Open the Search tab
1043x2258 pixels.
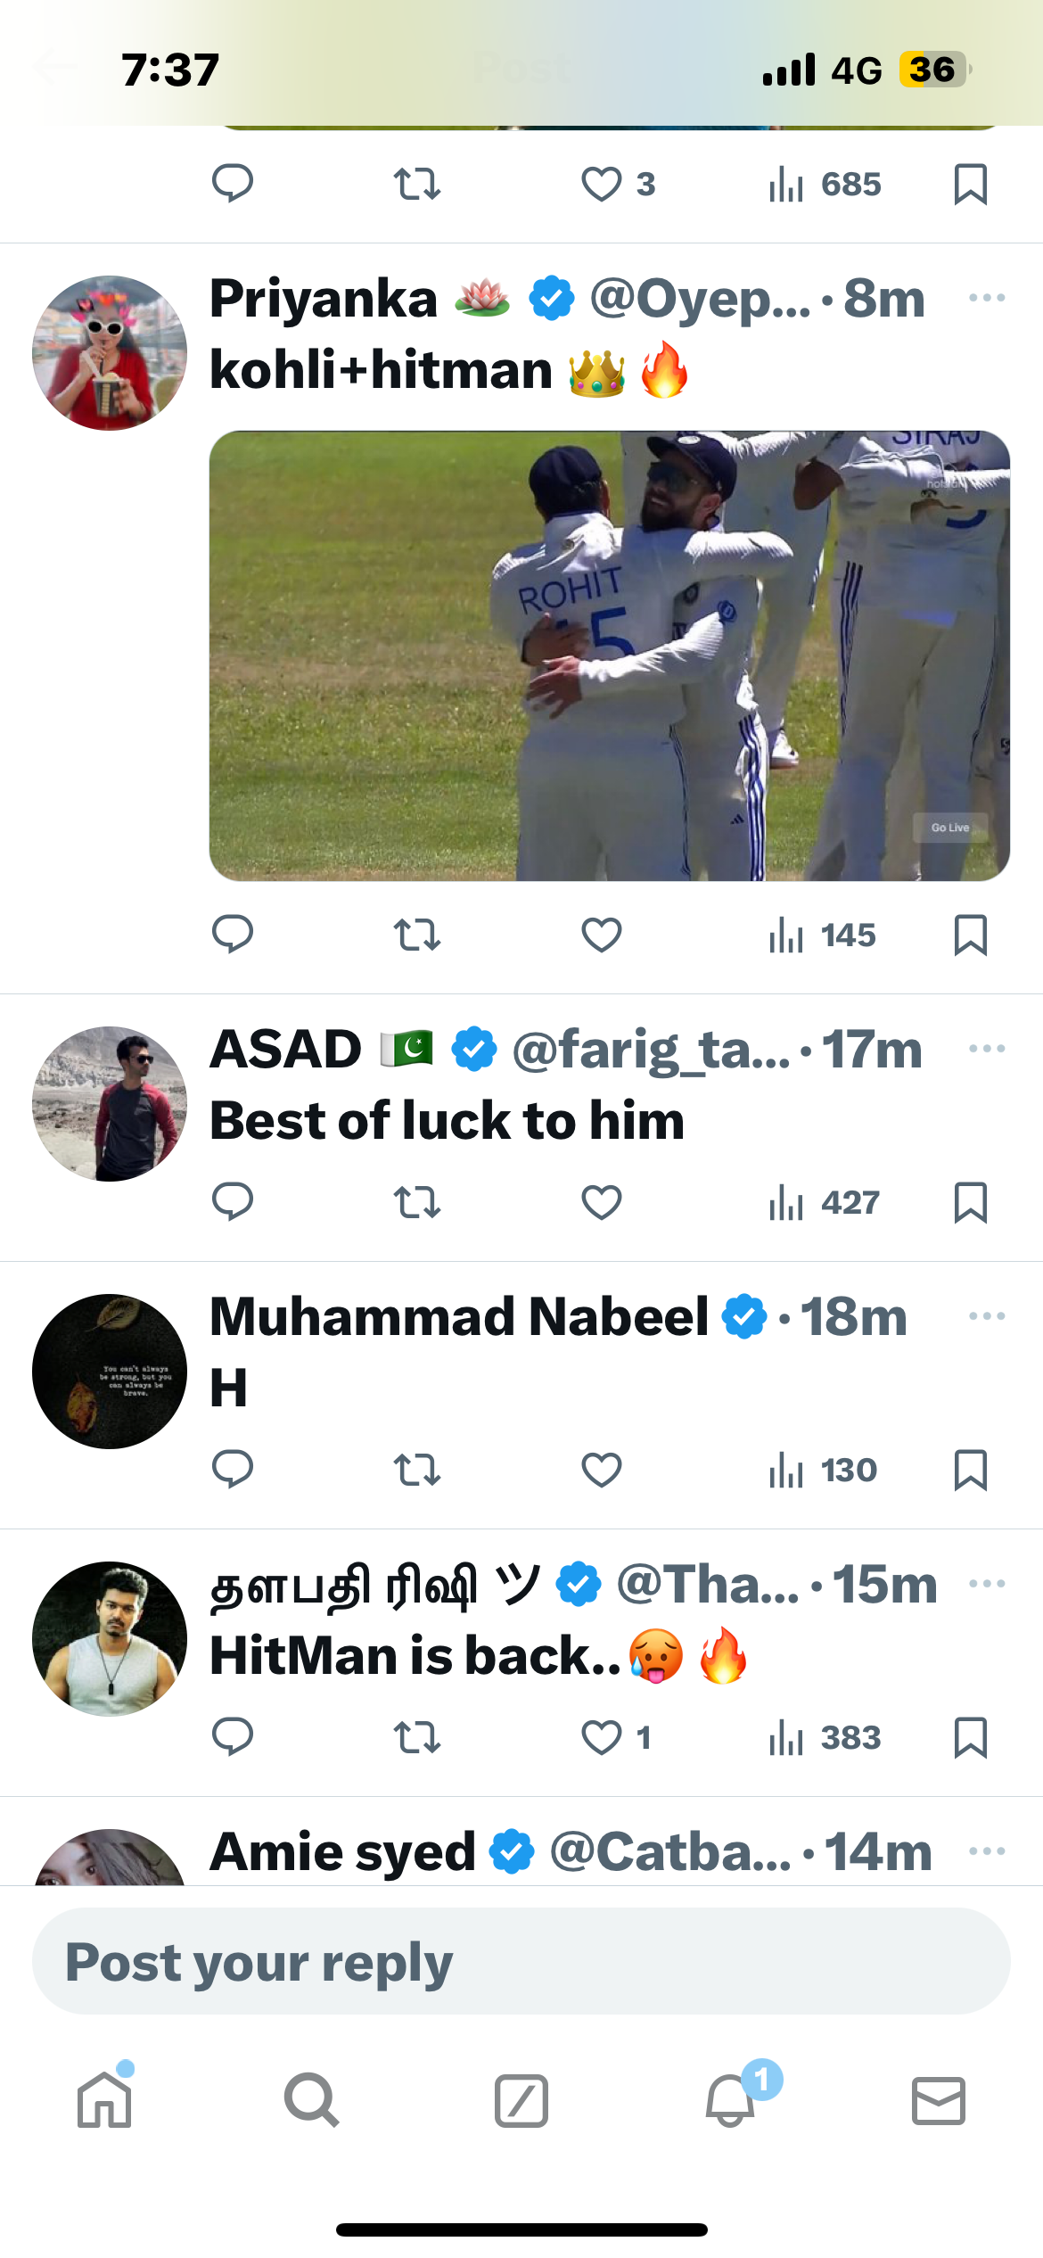(x=311, y=2100)
